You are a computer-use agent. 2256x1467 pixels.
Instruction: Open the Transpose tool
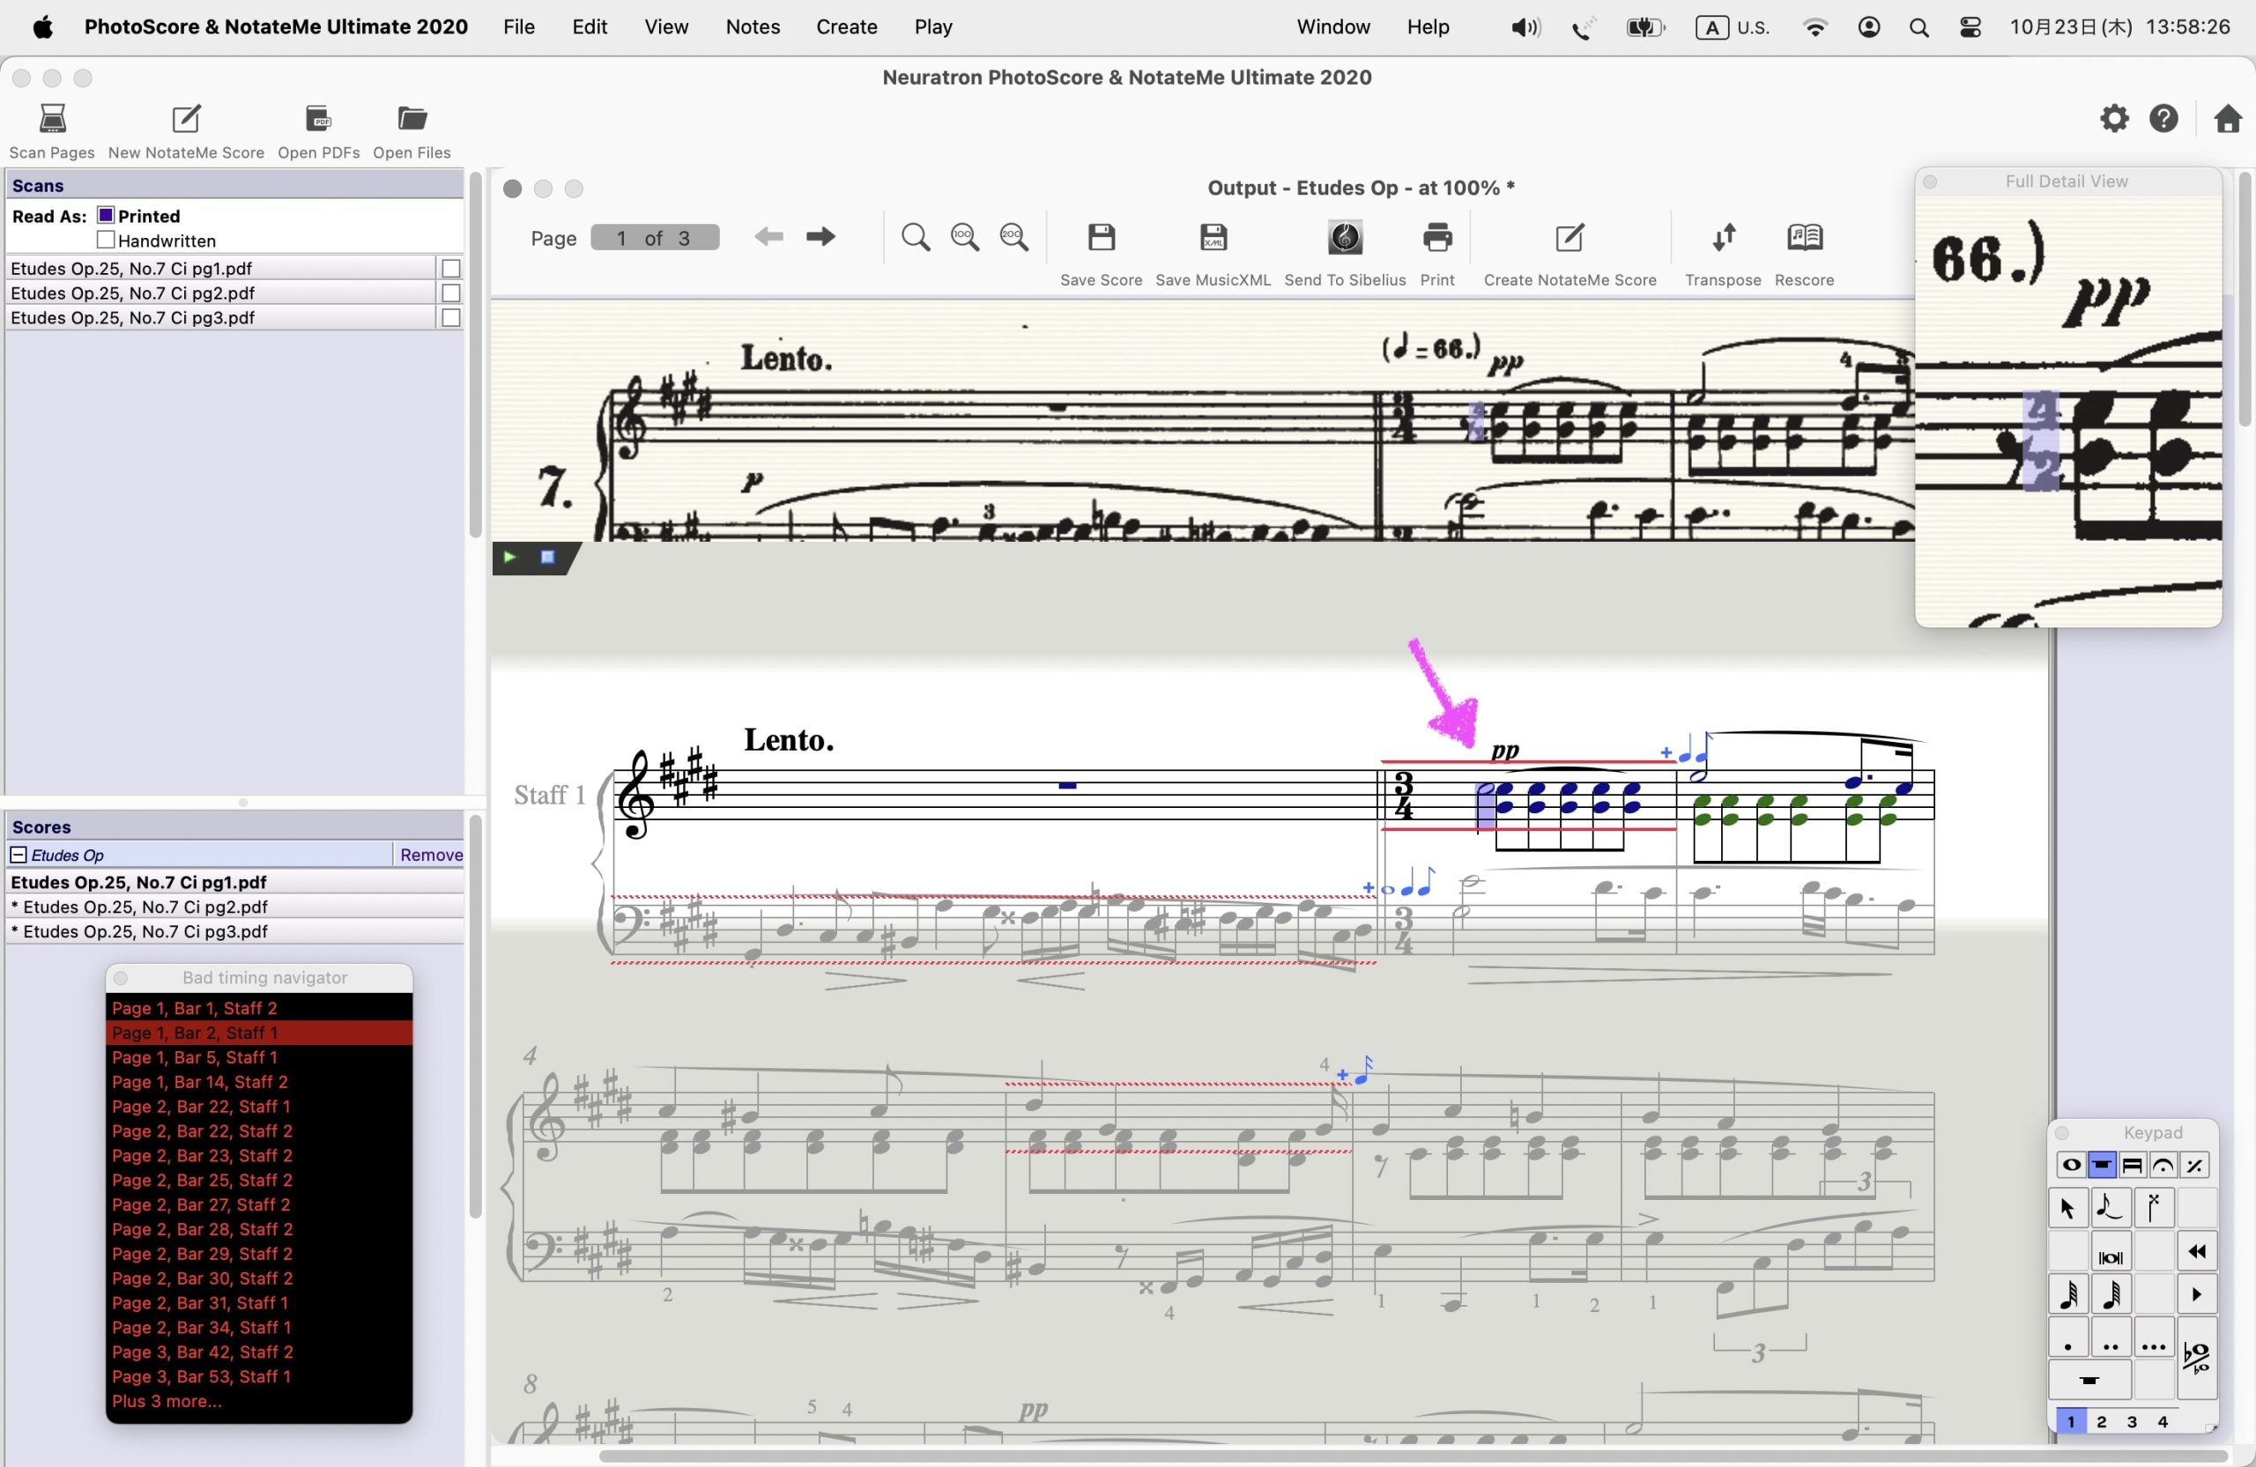[x=1722, y=237]
